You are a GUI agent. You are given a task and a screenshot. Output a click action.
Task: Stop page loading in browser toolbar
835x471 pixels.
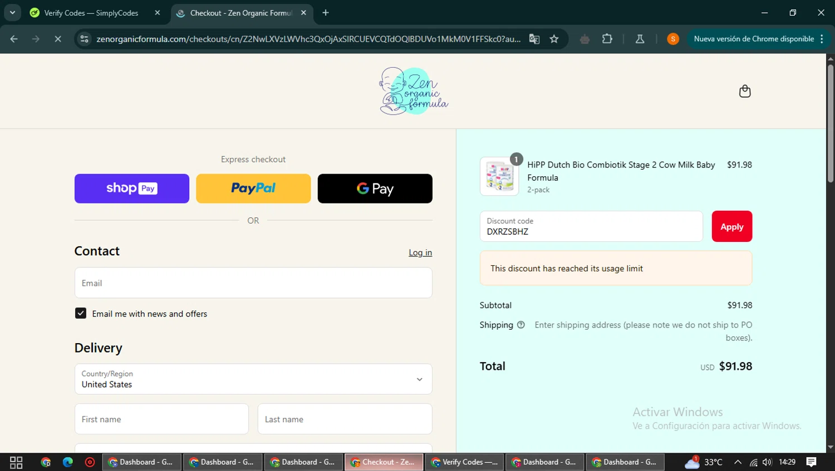pos(58,39)
